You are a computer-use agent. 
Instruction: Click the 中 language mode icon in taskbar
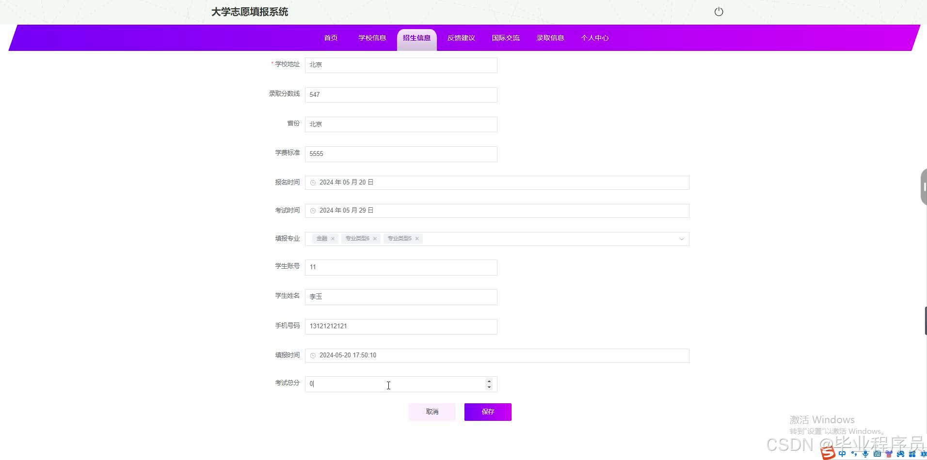click(843, 454)
